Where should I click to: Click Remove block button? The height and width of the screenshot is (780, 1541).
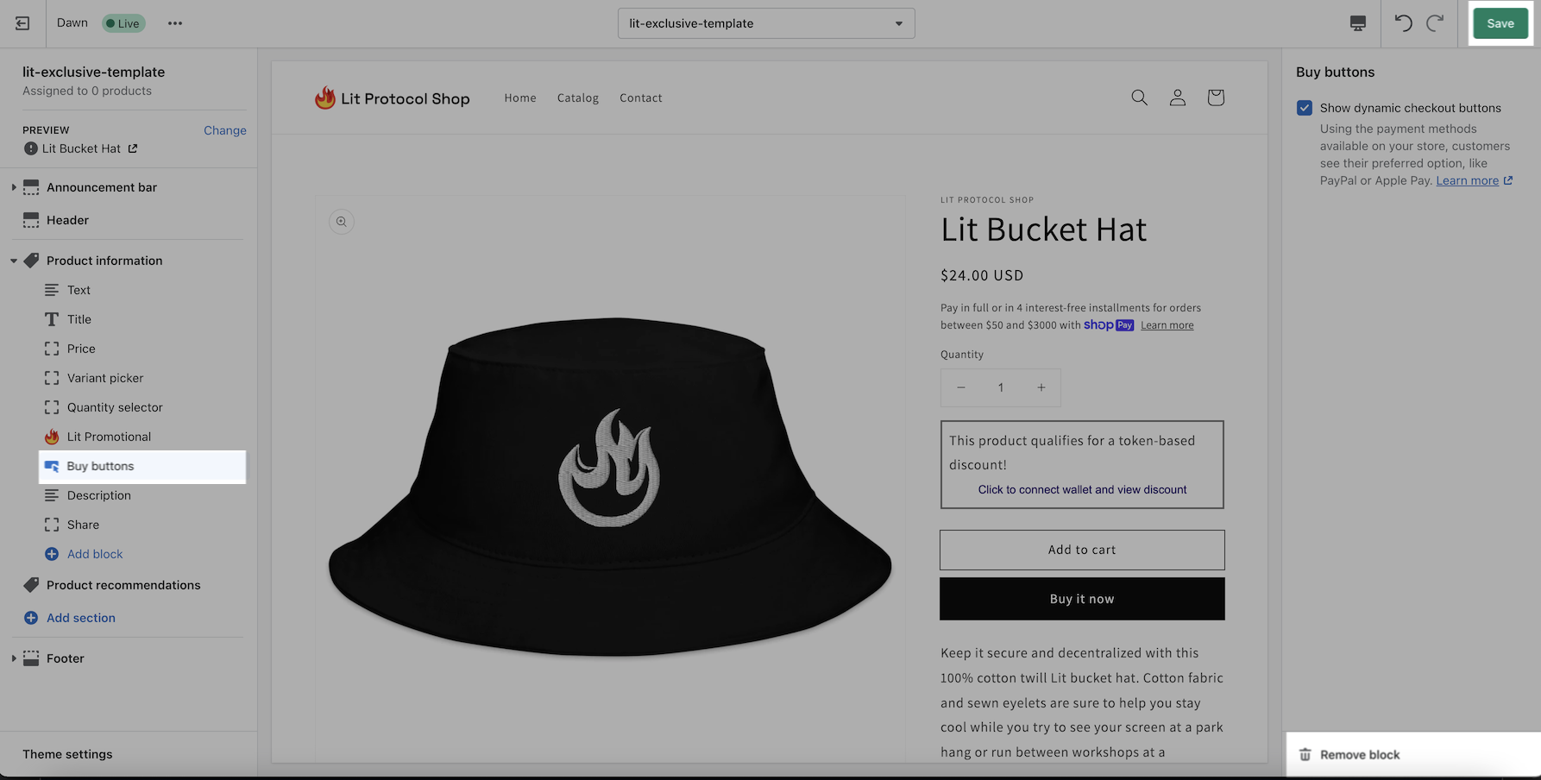click(x=1359, y=755)
